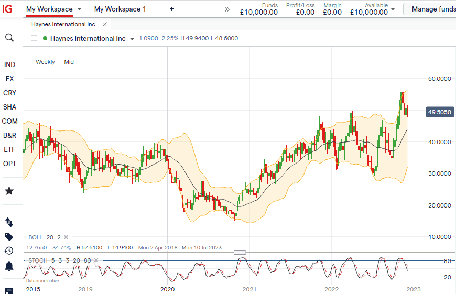Open the ETF menu
The image size is (456, 294).
[9, 149]
